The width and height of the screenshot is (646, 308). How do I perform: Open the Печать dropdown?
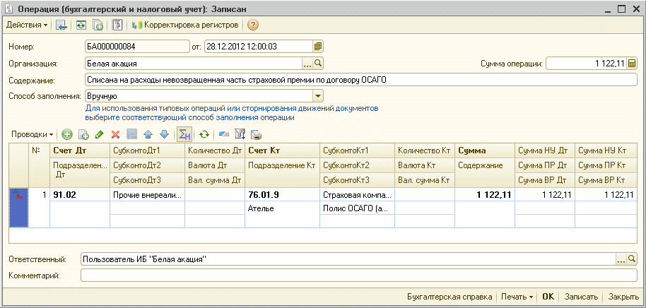pos(517,297)
